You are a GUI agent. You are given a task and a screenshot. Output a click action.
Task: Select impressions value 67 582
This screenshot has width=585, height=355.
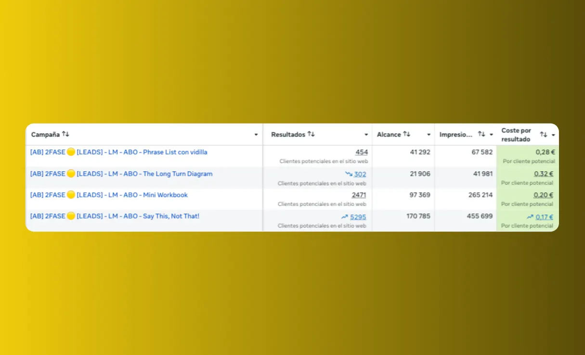tap(482, 152)
